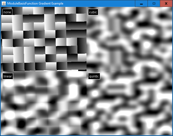The width and height of the screenshot is (173, 136).
Task: Click the white blob just below the linear label
Action: coord(9,83)
